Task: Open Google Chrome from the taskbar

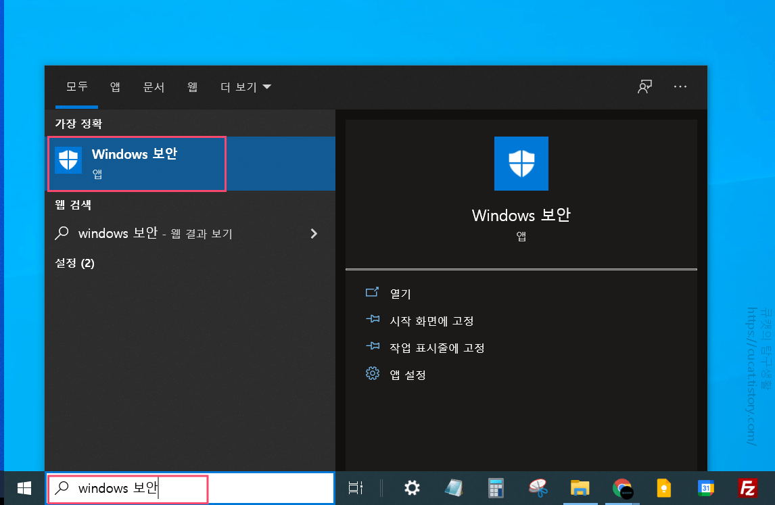Action: coord(622,488)
